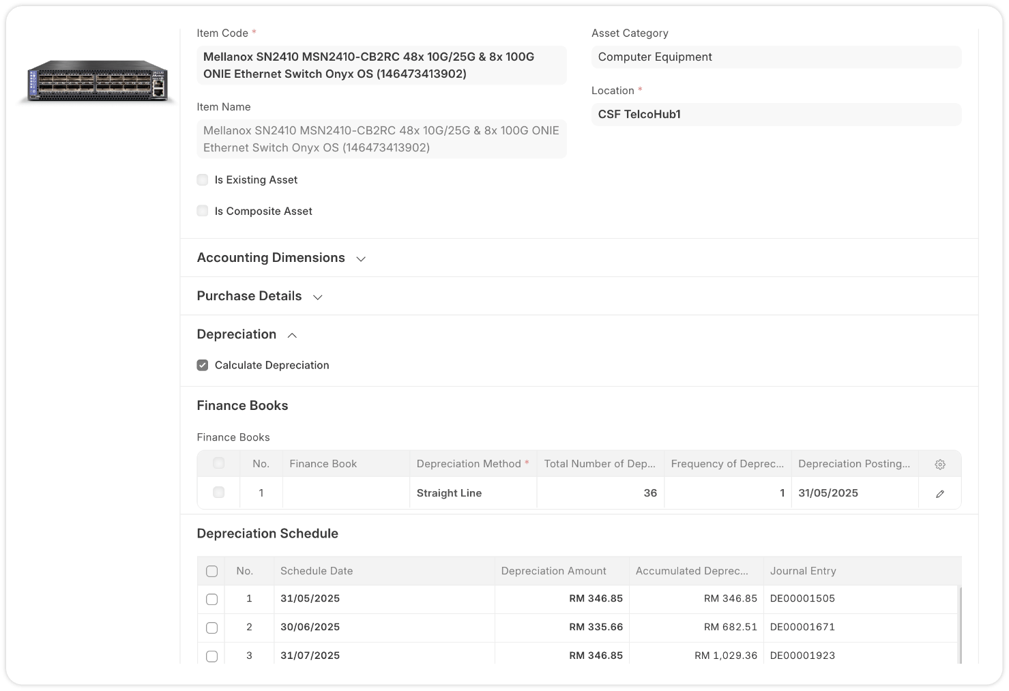Toggle the Is Existing Asset checkbox
1009x691 pixels.
203,180
